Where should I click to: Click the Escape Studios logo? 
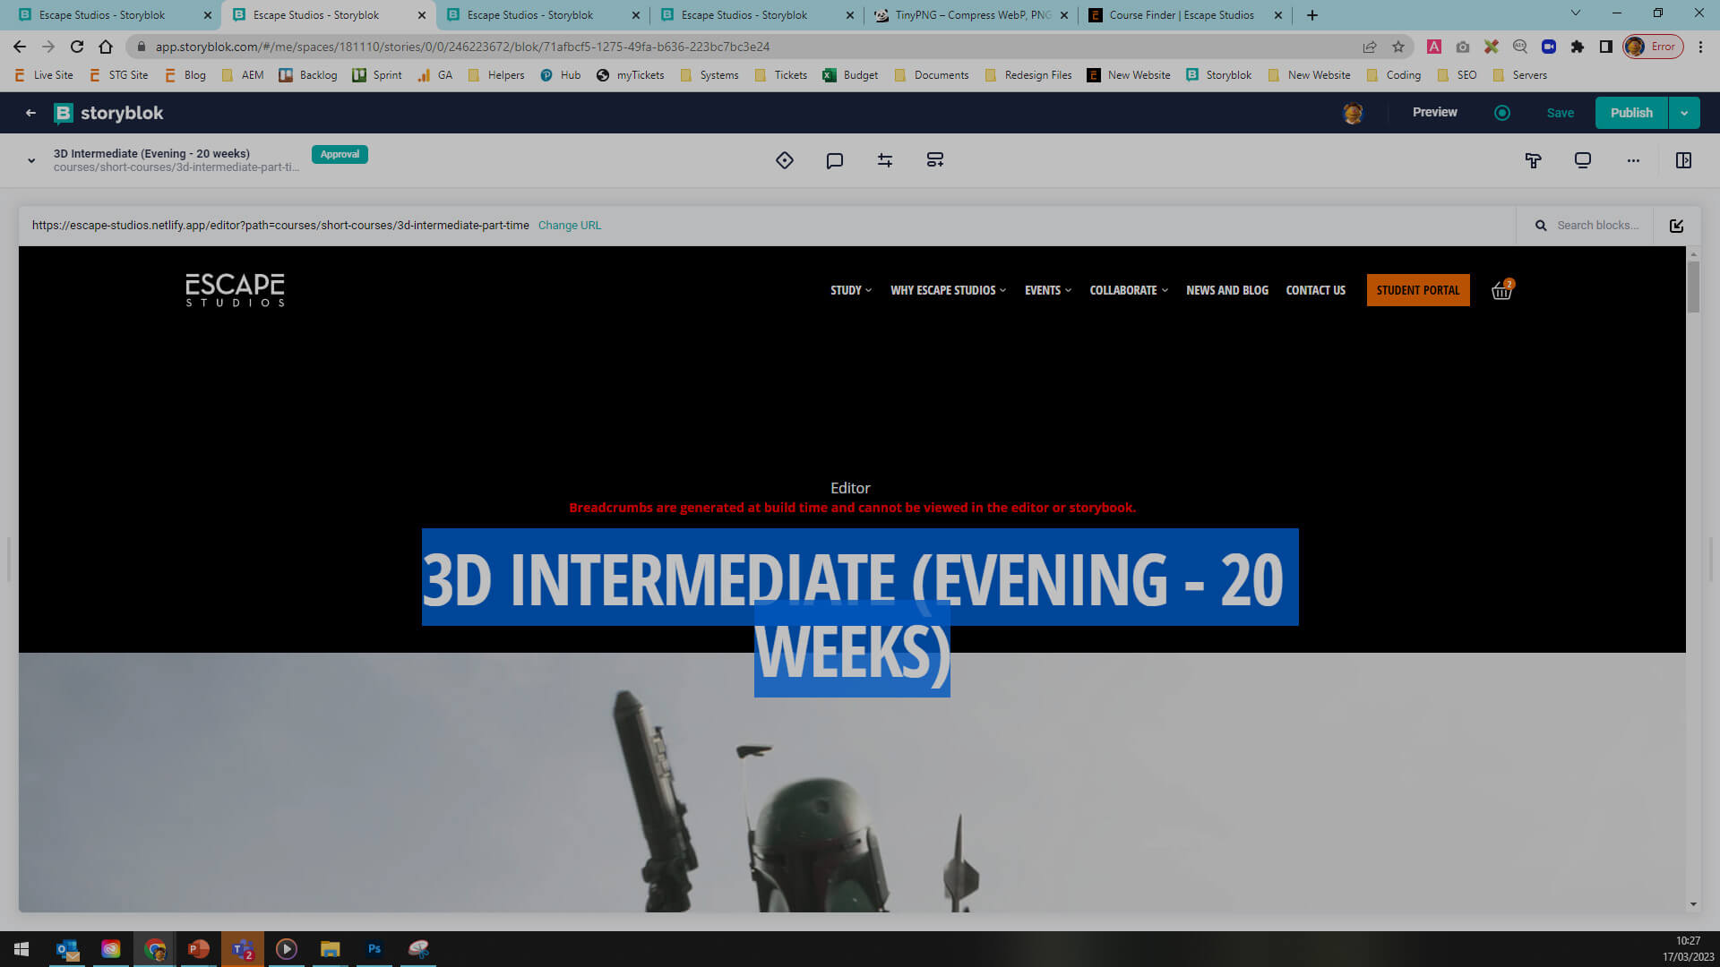tap(235, 290)
